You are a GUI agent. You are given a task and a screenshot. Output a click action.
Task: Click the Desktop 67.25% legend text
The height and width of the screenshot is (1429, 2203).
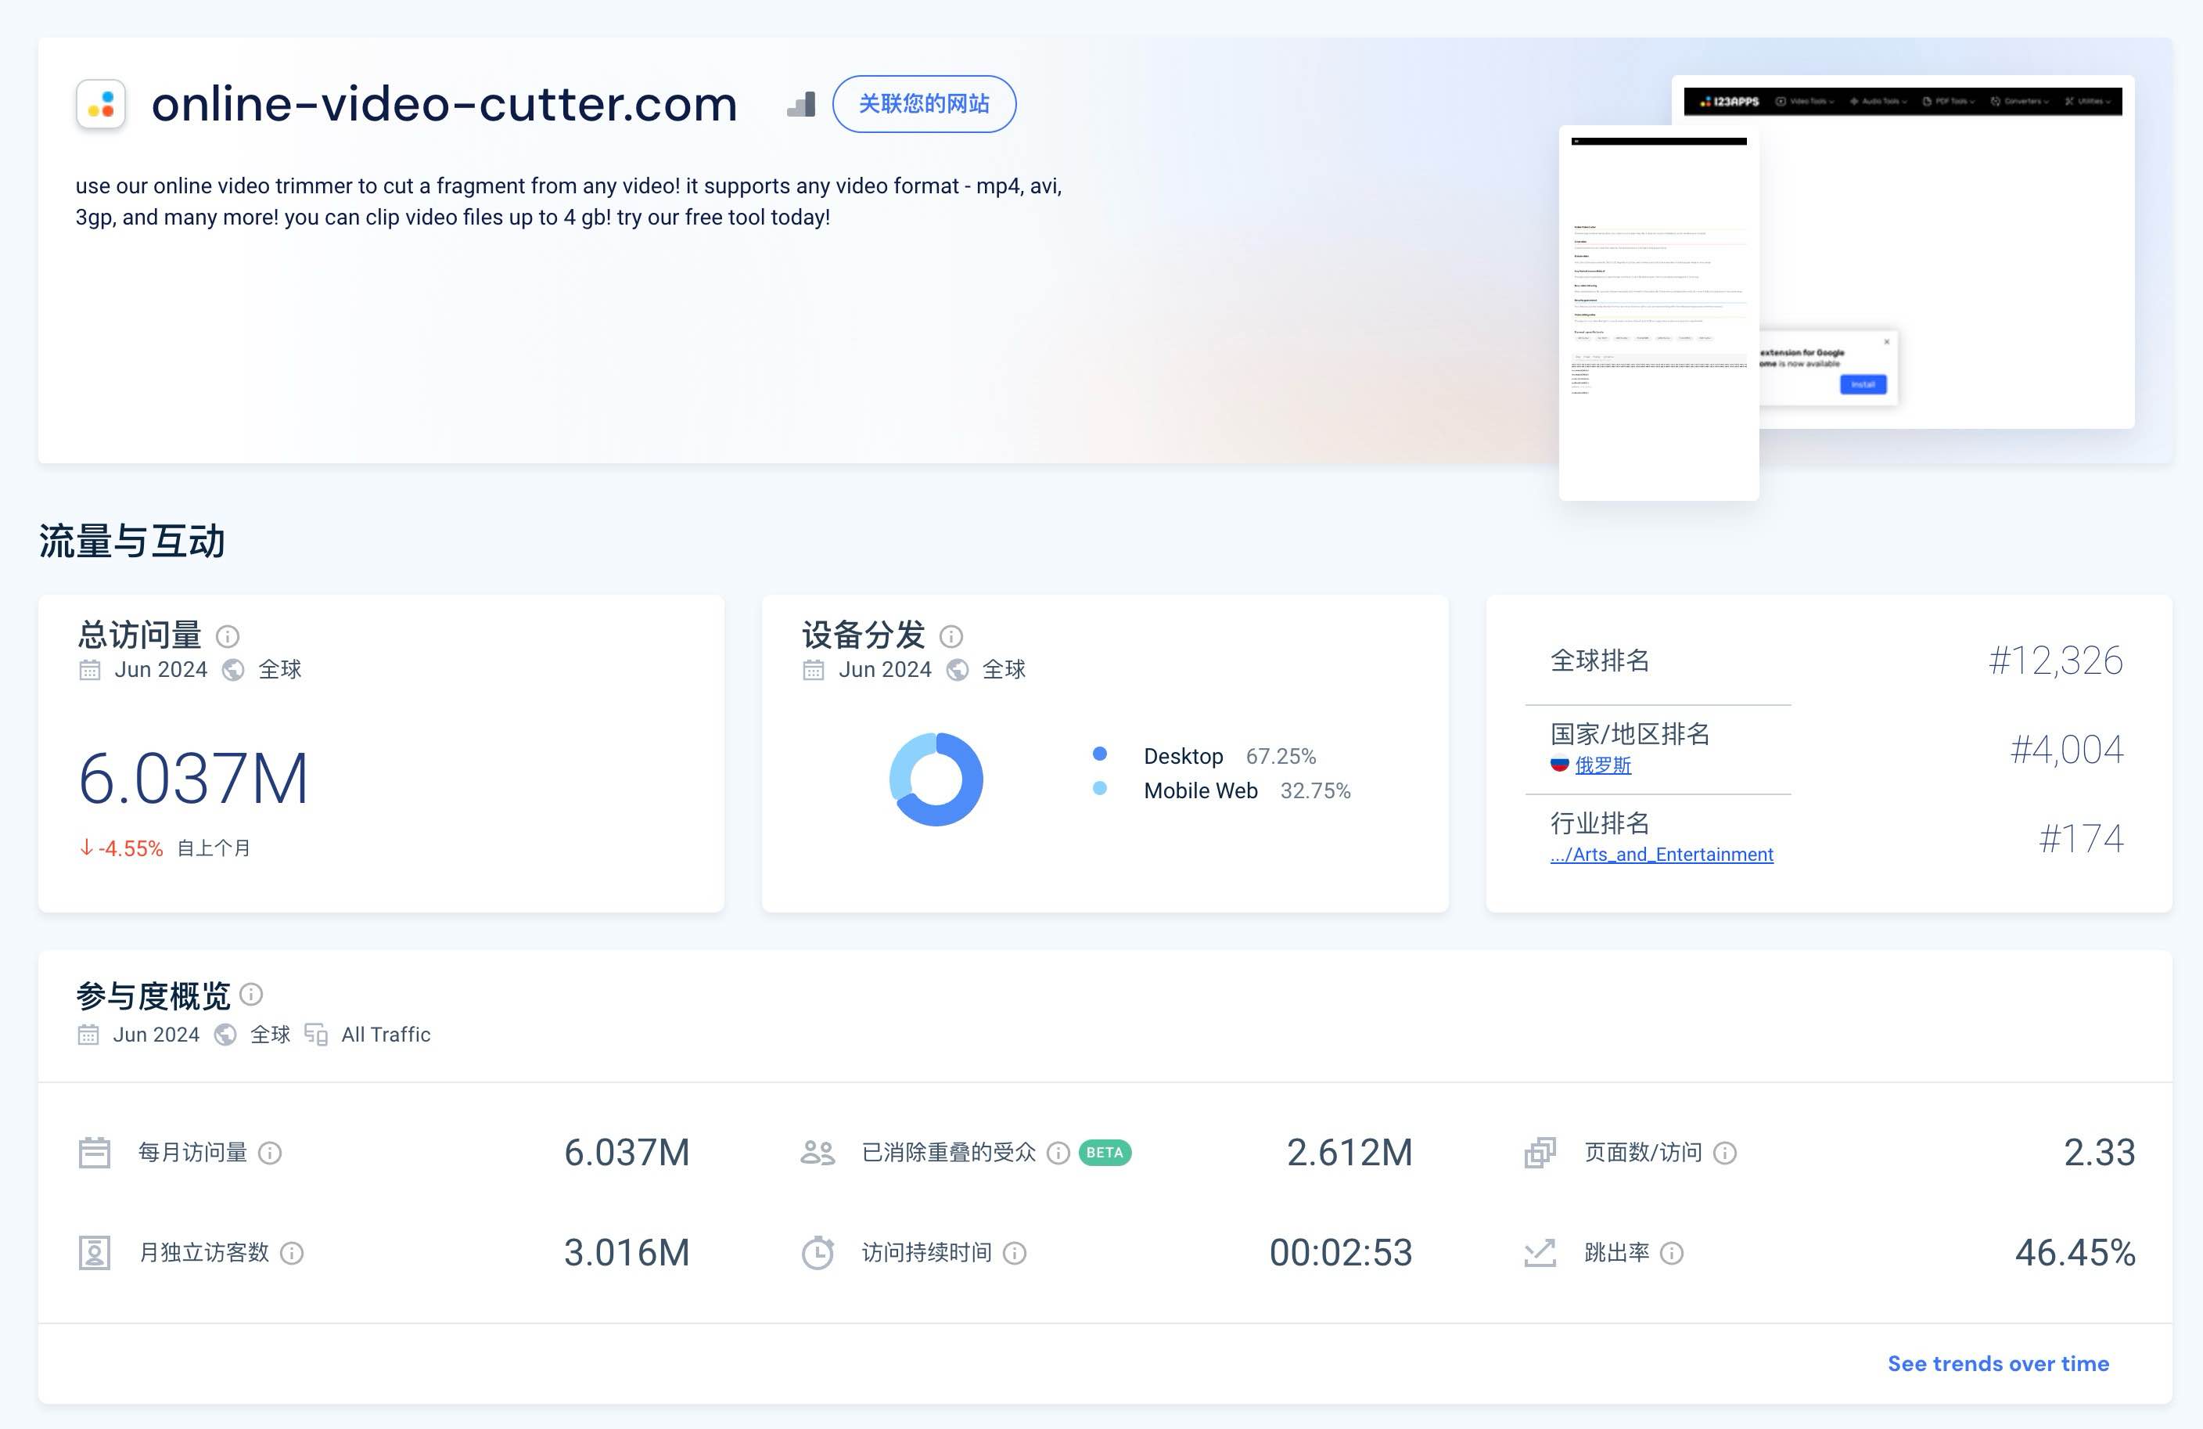tap(1229, 757)
